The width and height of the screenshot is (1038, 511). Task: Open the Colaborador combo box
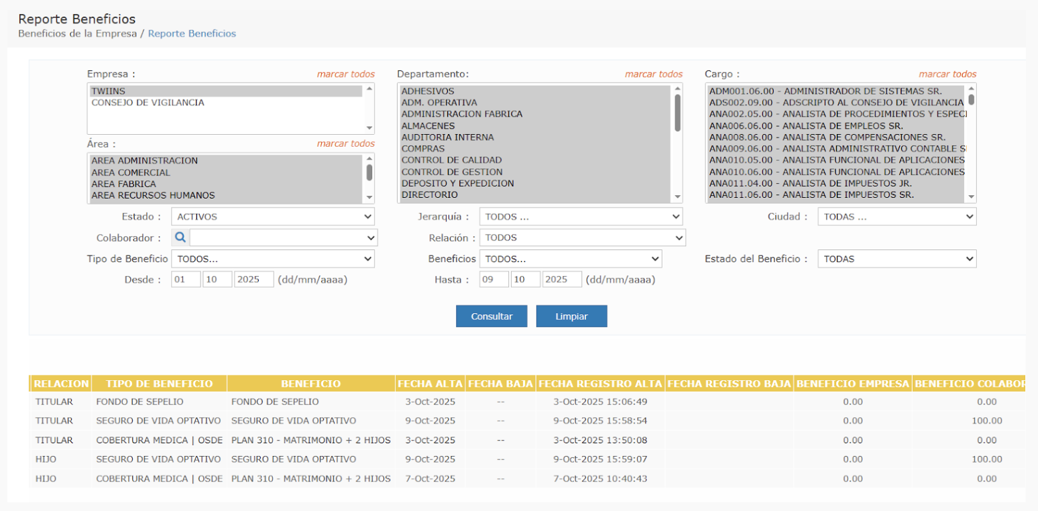[284, 237]
